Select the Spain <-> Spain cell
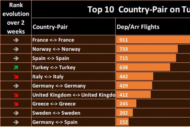 point(51,58)
